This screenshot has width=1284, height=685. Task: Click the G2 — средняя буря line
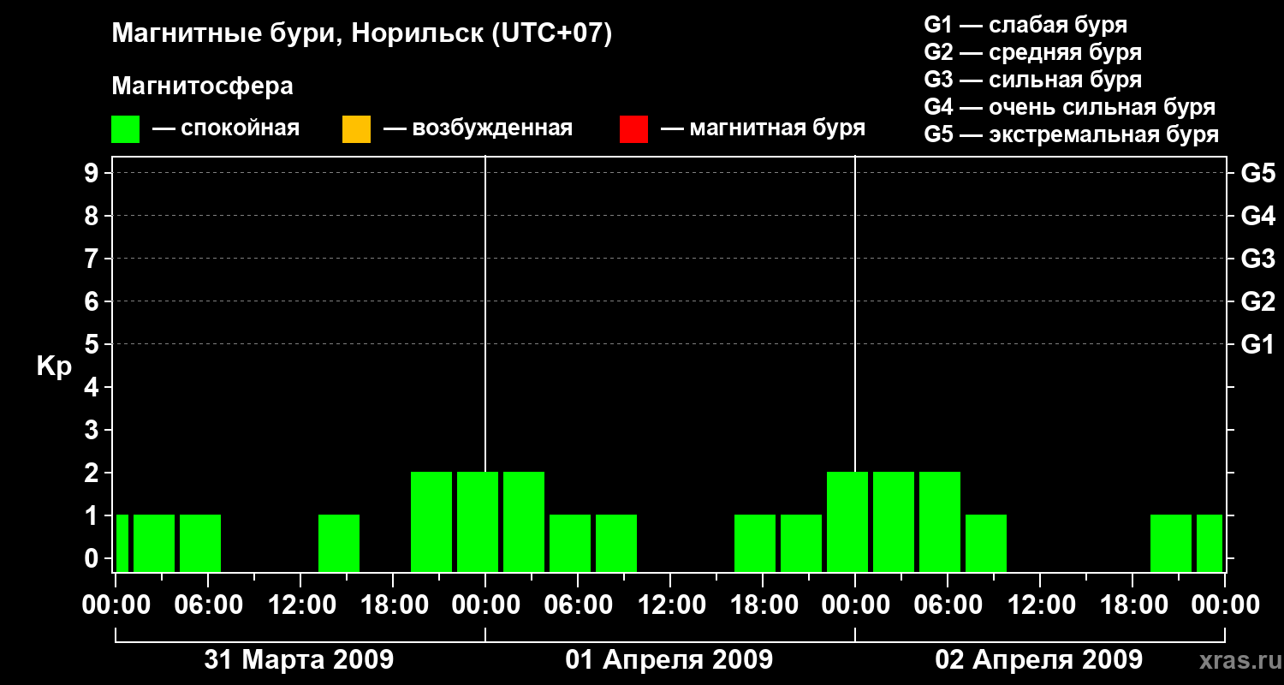1032,52
